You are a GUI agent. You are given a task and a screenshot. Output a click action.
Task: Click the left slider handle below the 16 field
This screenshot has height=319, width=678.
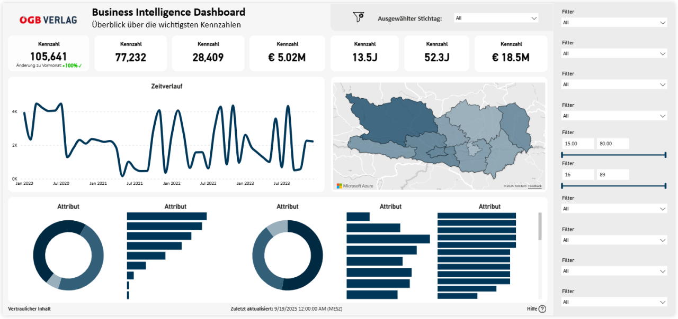tap(563, 186)
